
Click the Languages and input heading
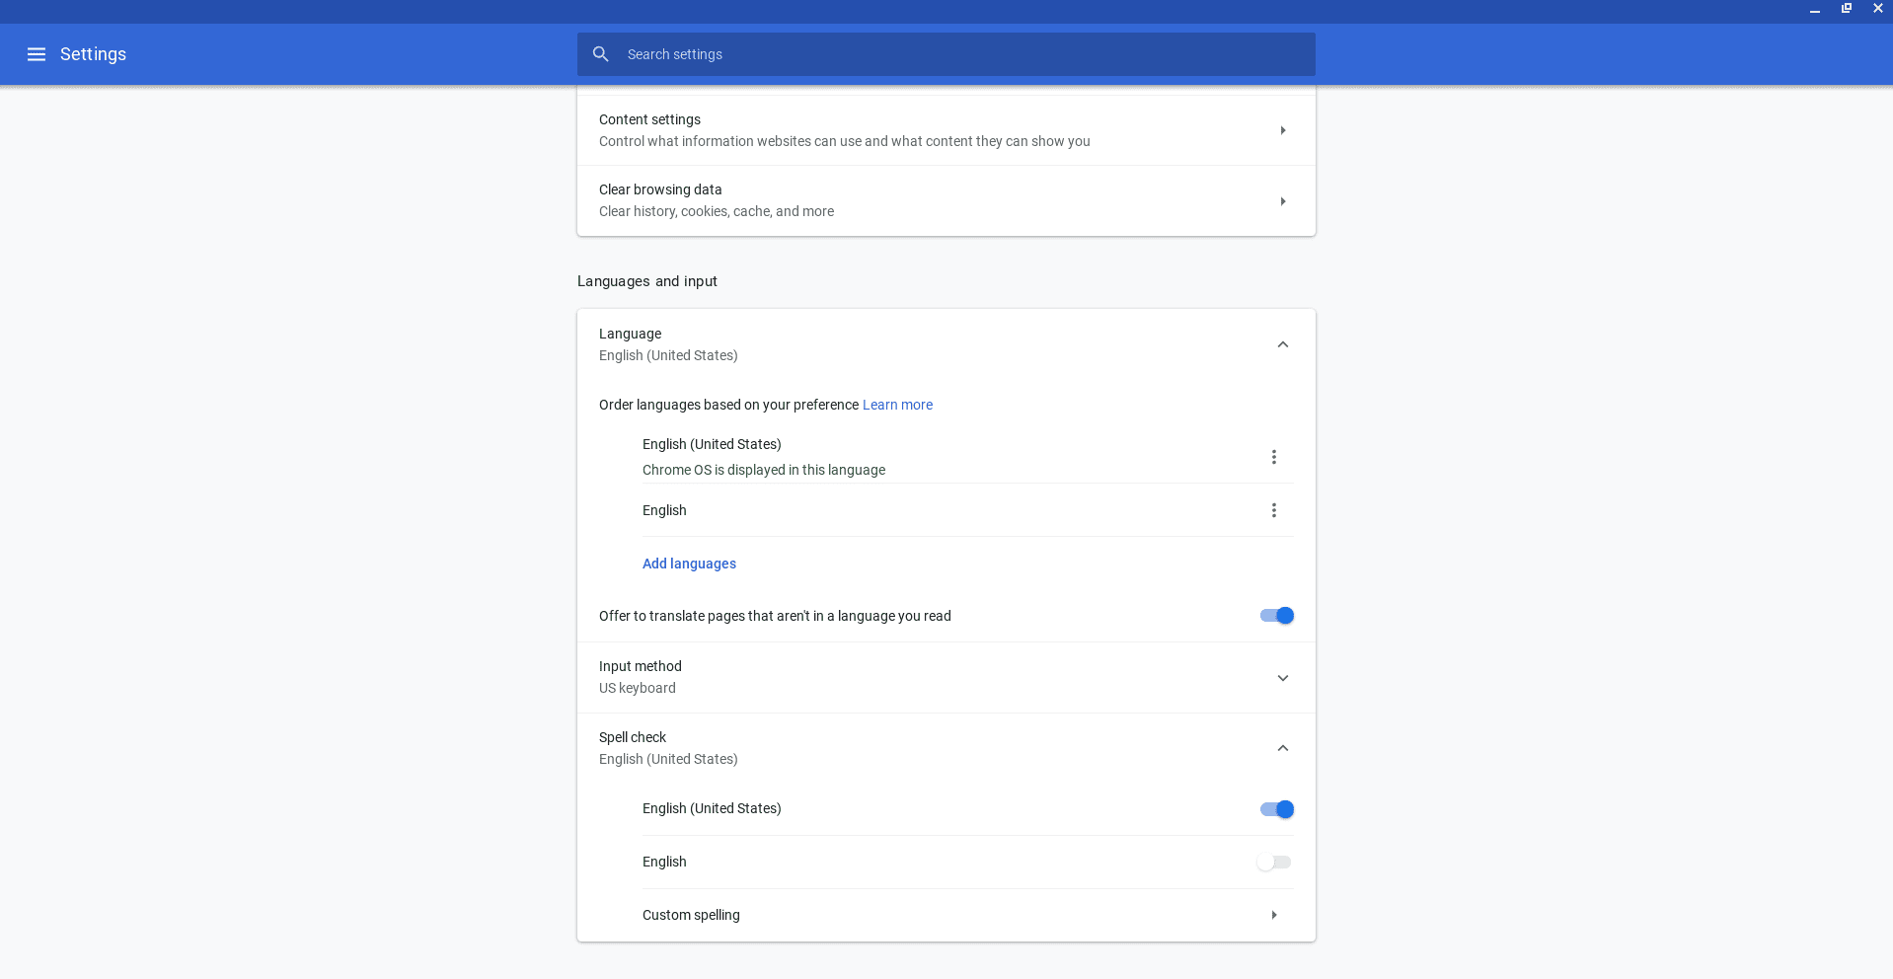(x=646, y=281)
